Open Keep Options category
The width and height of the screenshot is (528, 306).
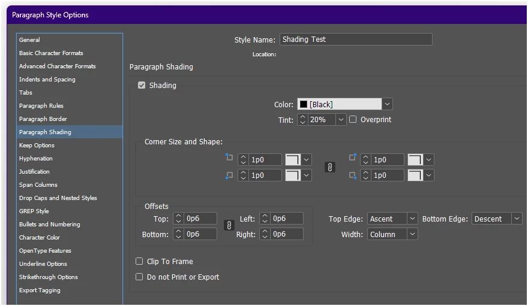point(70,145)
